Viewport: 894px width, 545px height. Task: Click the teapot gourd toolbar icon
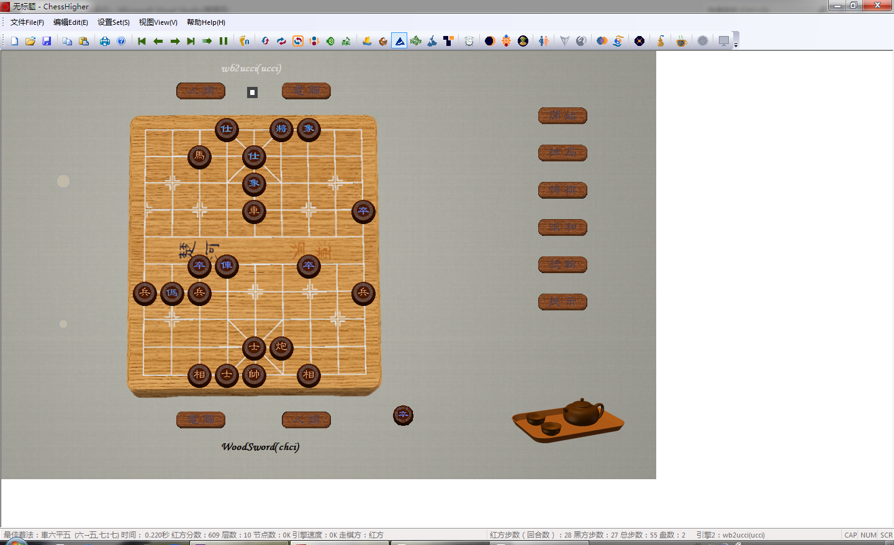coord(661,41)
